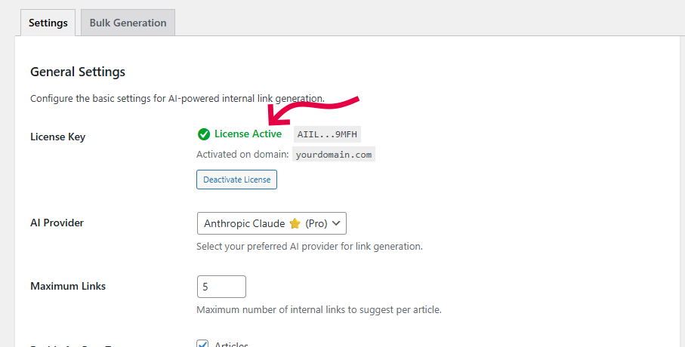Click the maximum internal links help text
Screen dimensions: 685x347
coord(319,309)
